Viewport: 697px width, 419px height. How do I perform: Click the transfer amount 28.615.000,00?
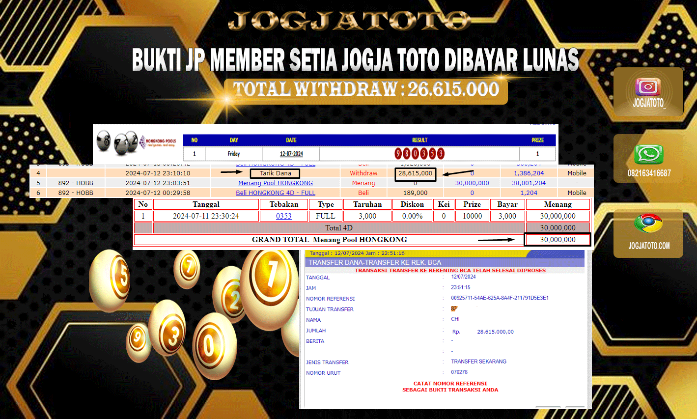pyautogui.click(x=496, y=332)
